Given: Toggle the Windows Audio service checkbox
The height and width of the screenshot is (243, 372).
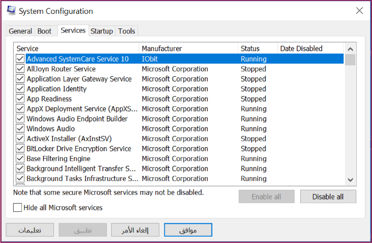Looking at the screenshot, I should pyautogui.click(x=20, y=128).
